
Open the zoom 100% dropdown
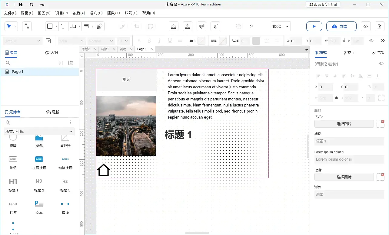pyautogui.click(x=281, y=26)
